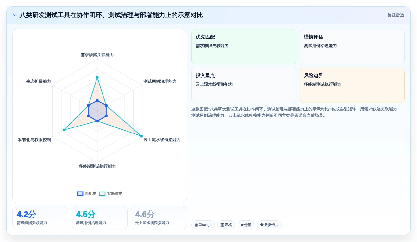Click the cyan 实施难度 legend swatch
The width and height of the screenshot is (417, 242).
pos(102,194)
